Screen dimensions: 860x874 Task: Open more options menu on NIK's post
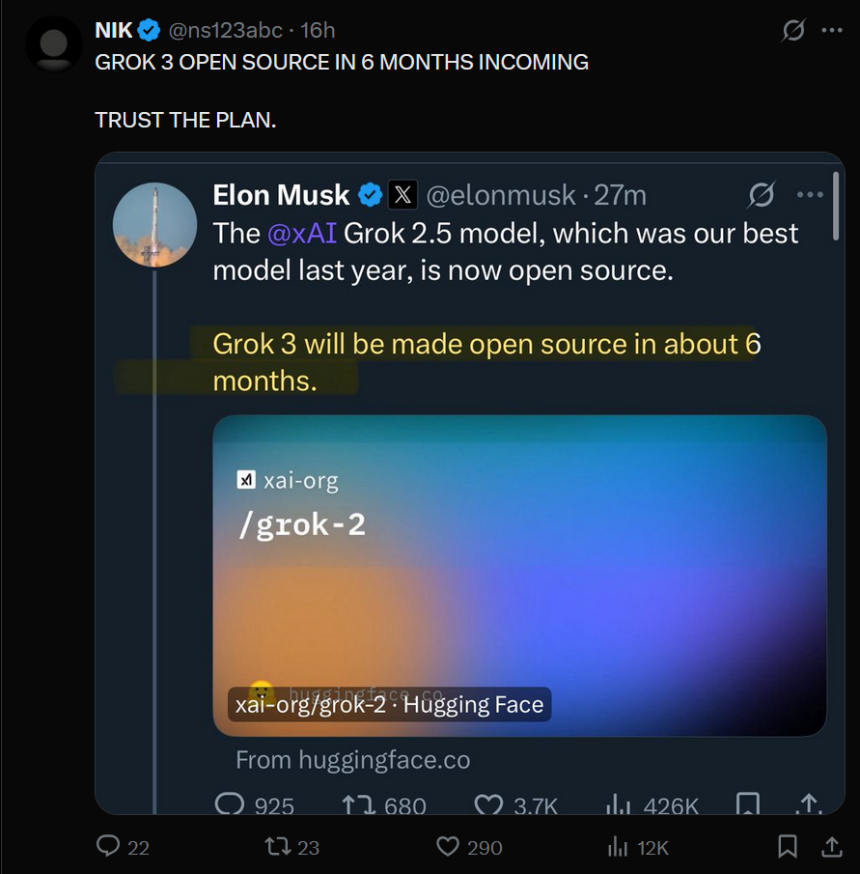[831, 31]
